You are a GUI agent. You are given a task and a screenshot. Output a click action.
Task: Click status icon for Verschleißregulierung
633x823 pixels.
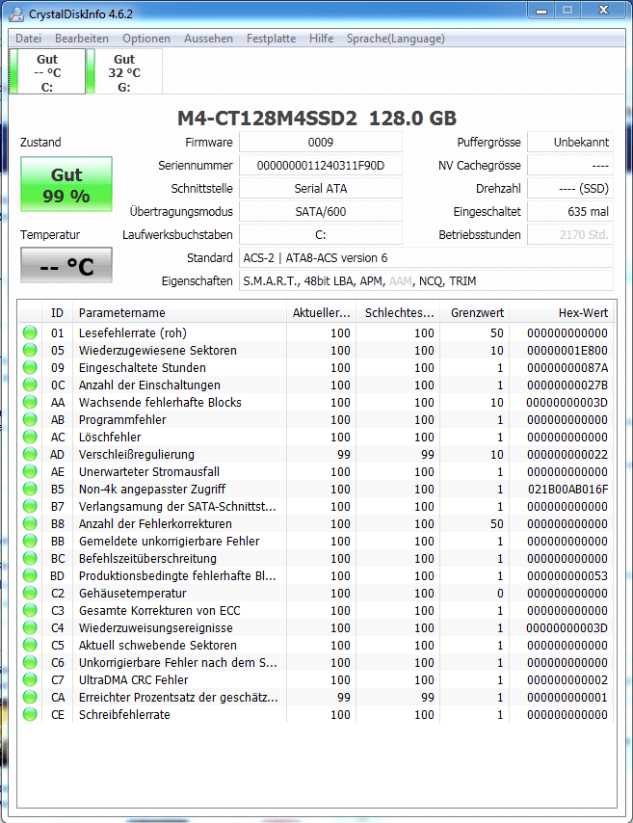[x=30, y=454]
